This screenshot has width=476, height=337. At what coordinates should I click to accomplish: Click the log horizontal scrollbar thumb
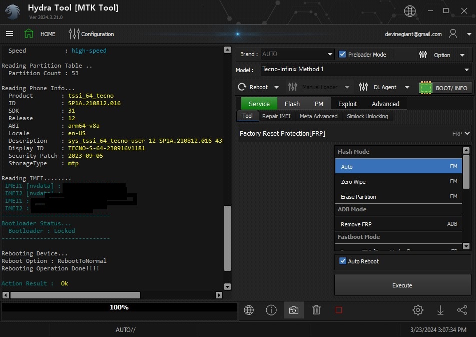tap(75, 295)
